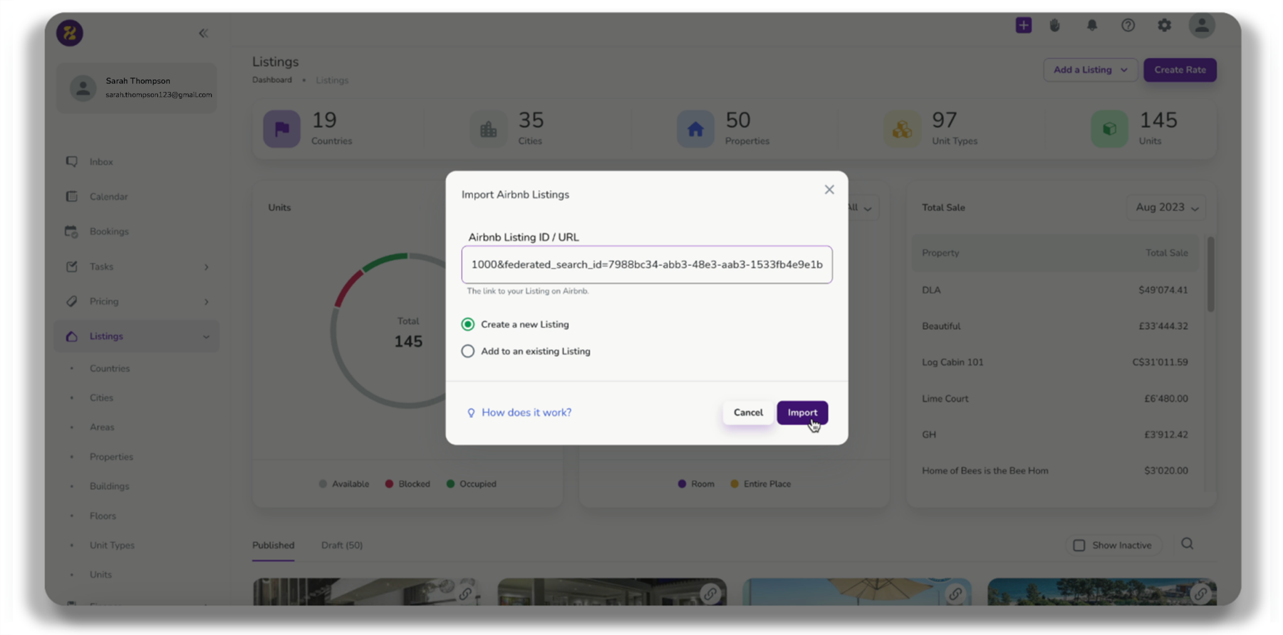Viewport: 1283px width, 635px height.
Task: Click the Import button
Action: [802, 412]
